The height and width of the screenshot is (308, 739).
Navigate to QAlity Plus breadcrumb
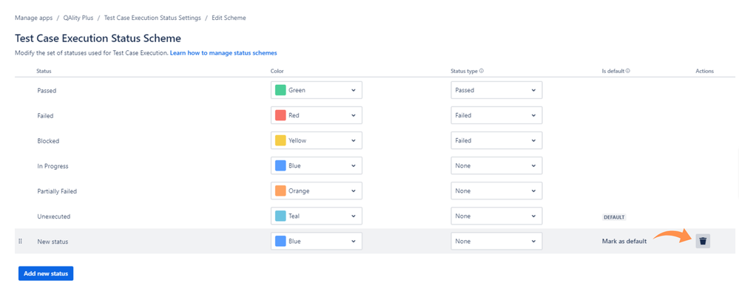78,18
